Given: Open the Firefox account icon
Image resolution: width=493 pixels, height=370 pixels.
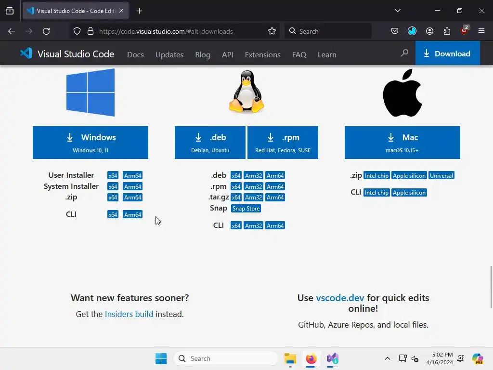Looking at the screenshot, I should 429,31.
